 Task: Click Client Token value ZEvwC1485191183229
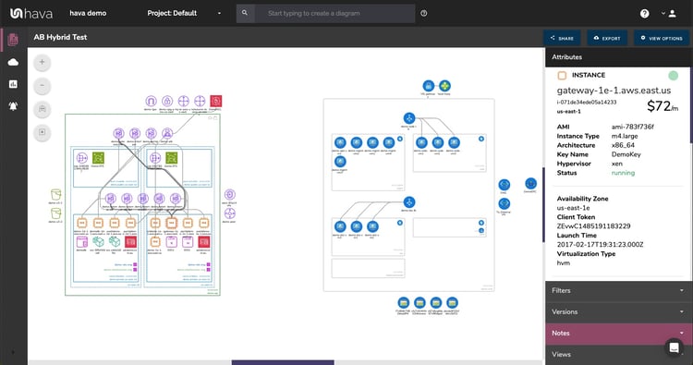593,226
